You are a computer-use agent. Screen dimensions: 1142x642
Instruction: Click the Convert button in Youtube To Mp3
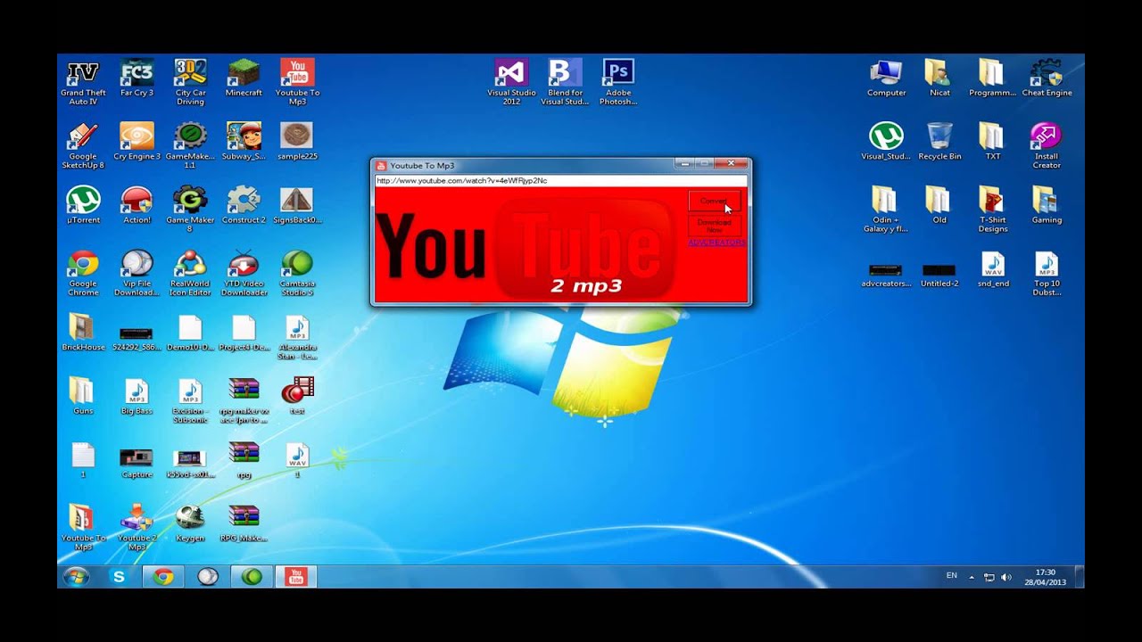point(714,202)
